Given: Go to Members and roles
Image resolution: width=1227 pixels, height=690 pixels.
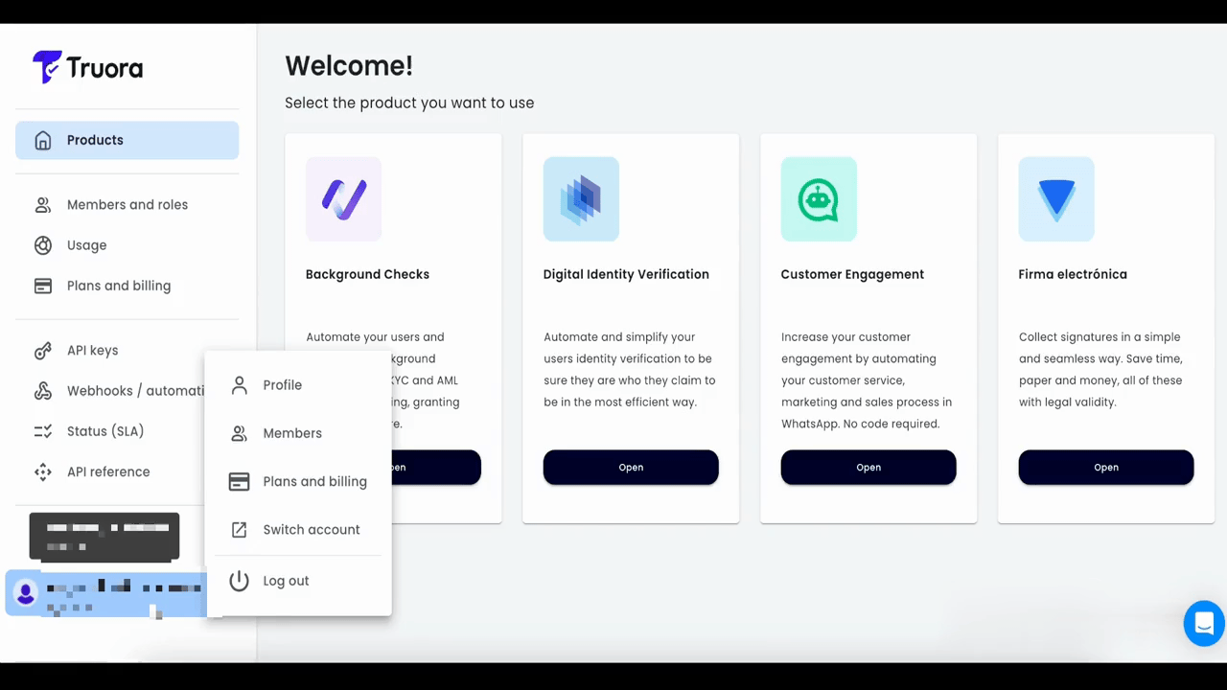Looking at the screenshot, I should click(127, 205).
